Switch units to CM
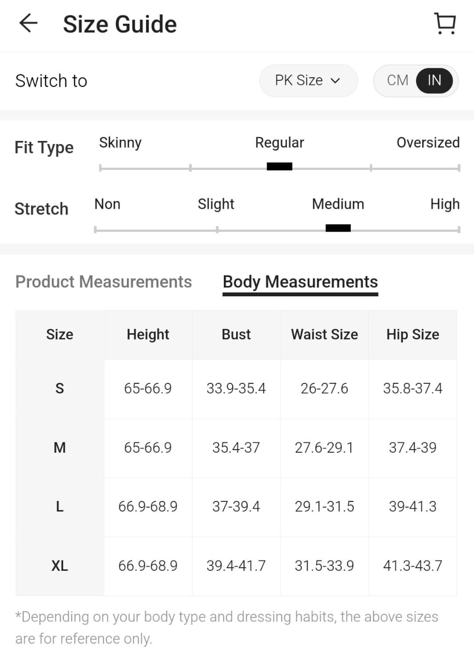This screenshot has height=663, width=474. tap(397, 80)
